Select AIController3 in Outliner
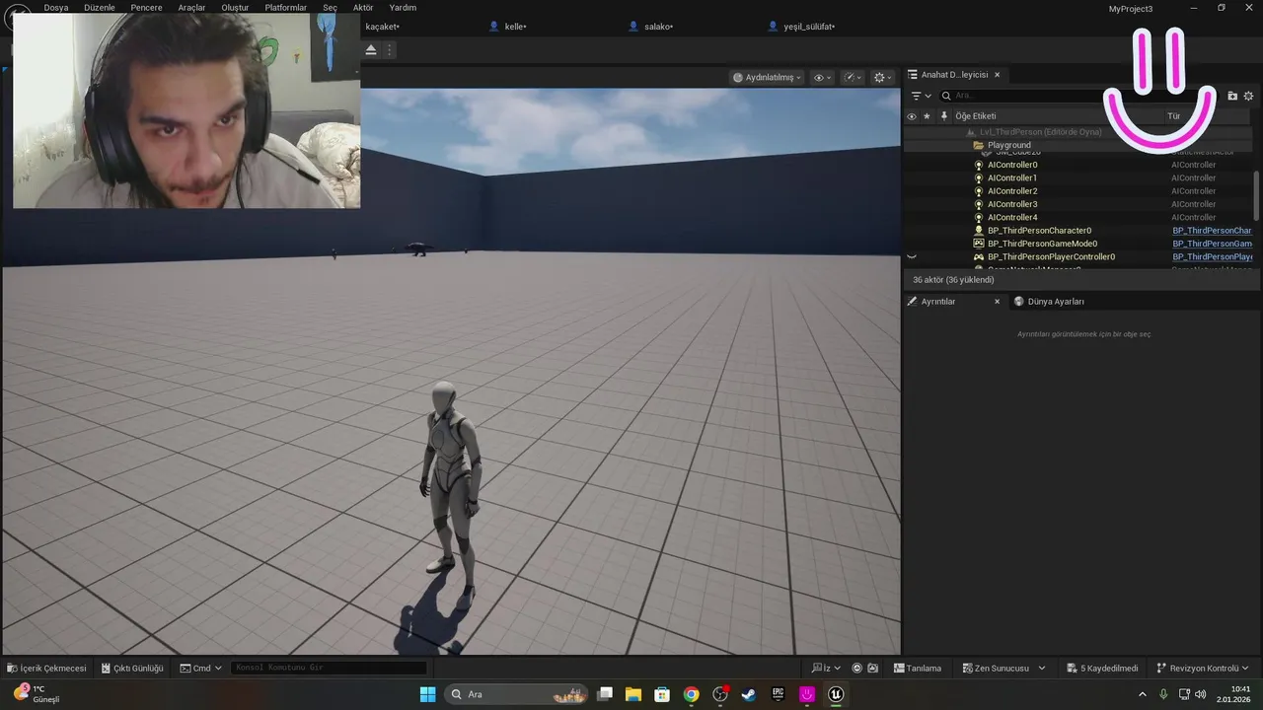This screenshot has width=1263, height=710. pos(1080,204)
